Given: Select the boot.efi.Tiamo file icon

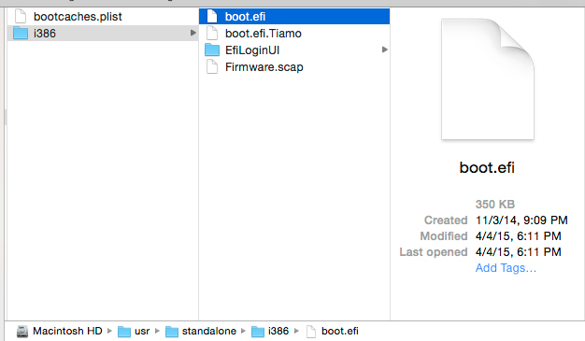Looking at the screenshot, I should 212,34.
